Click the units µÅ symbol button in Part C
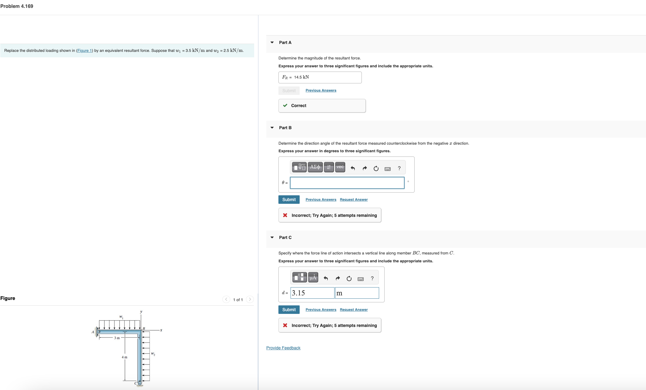 313,277
